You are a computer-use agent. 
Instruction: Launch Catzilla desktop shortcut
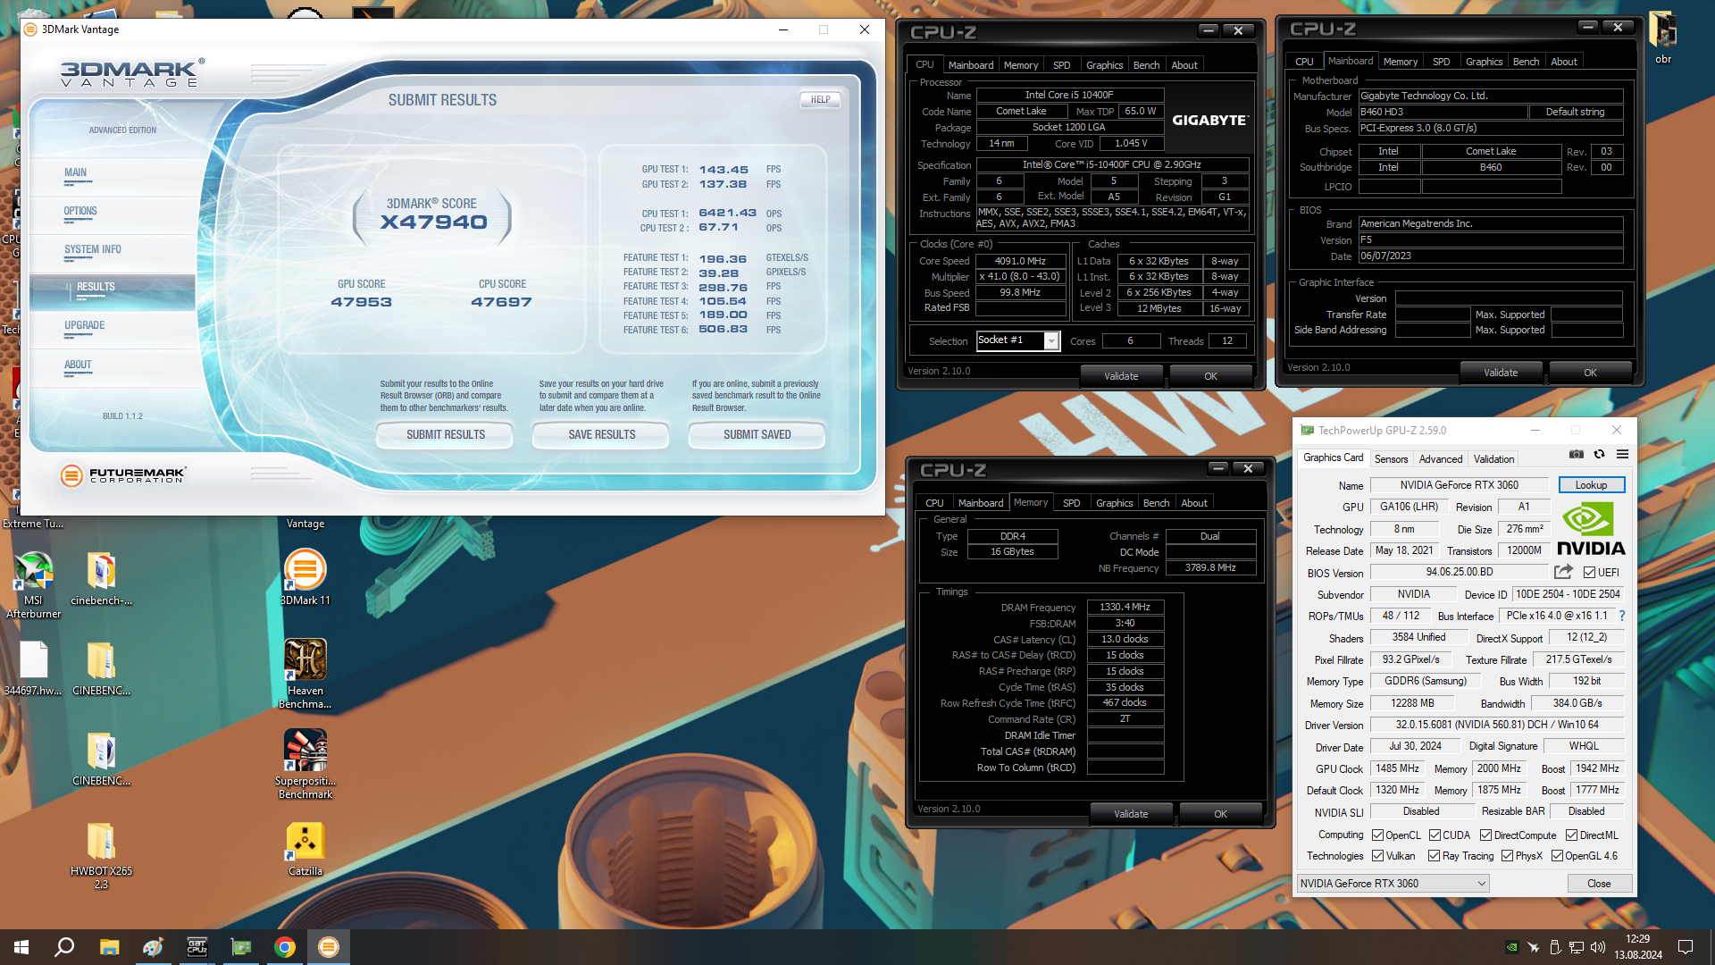(x=305, y=849)
